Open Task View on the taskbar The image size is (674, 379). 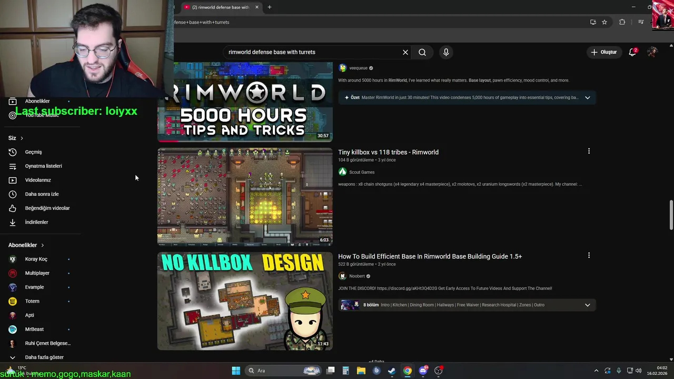click(331, 371)
